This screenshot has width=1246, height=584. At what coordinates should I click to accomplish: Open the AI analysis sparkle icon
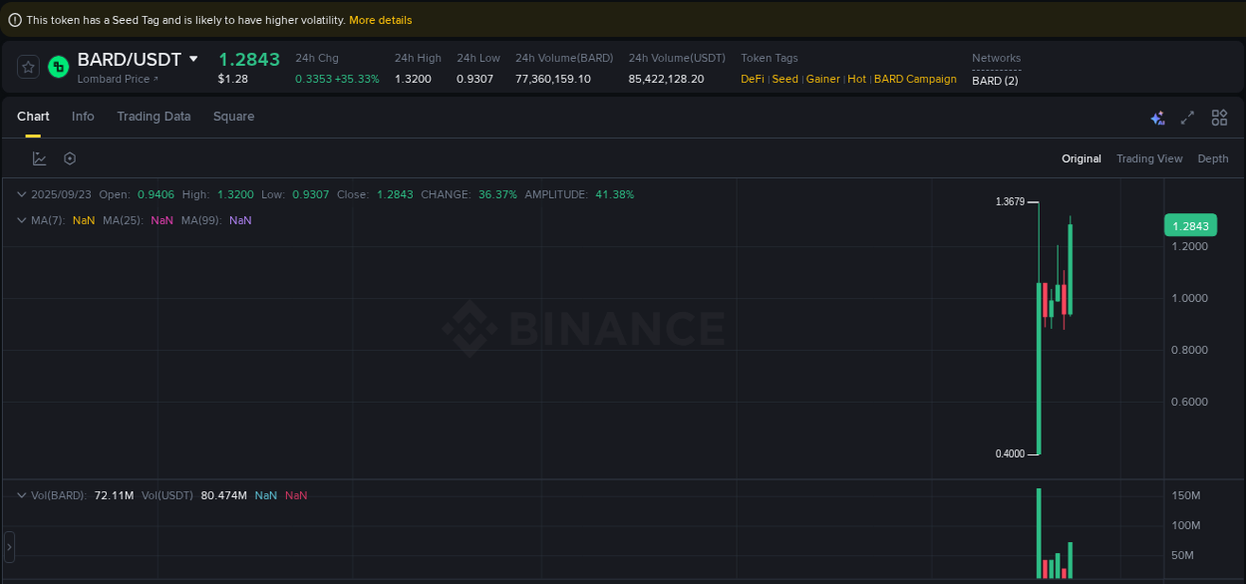(x=1157, y=118)
